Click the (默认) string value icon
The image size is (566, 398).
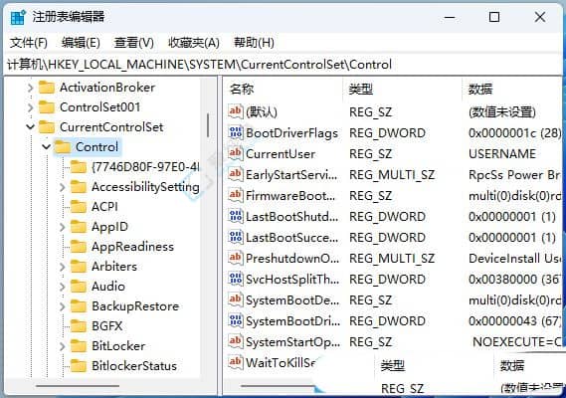pyautogui.click(x=236, y=111)
